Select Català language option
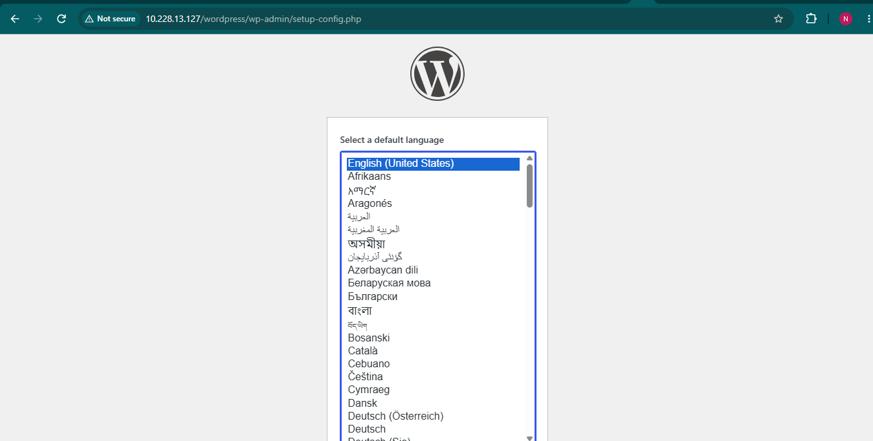The image size is (873, 441). 433,351
